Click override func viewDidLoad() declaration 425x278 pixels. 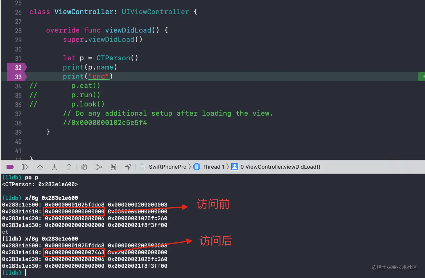(107, 30)
